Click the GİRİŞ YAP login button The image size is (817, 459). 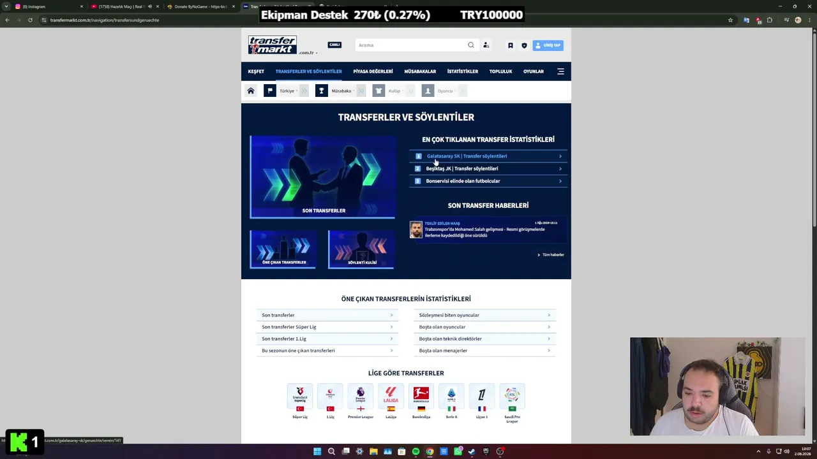coord(548,45)
